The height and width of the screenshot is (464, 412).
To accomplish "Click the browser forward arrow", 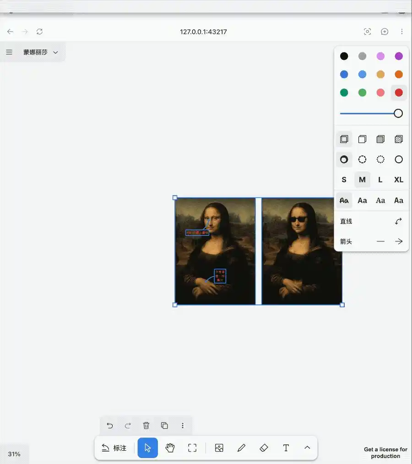I will (x=25, y=32).
